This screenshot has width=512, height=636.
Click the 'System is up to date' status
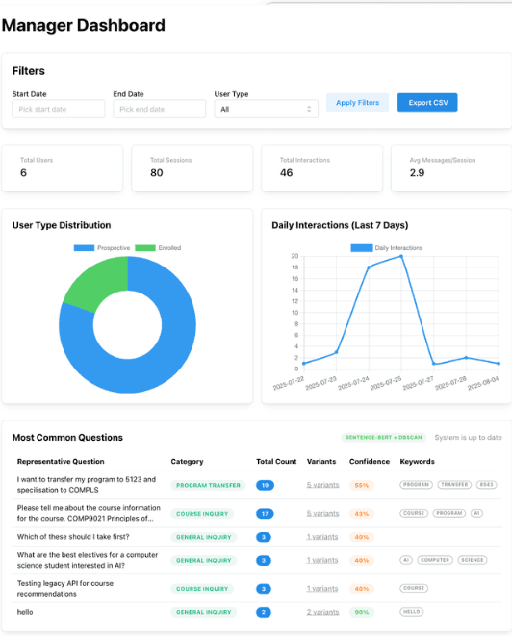coord(468,437)
